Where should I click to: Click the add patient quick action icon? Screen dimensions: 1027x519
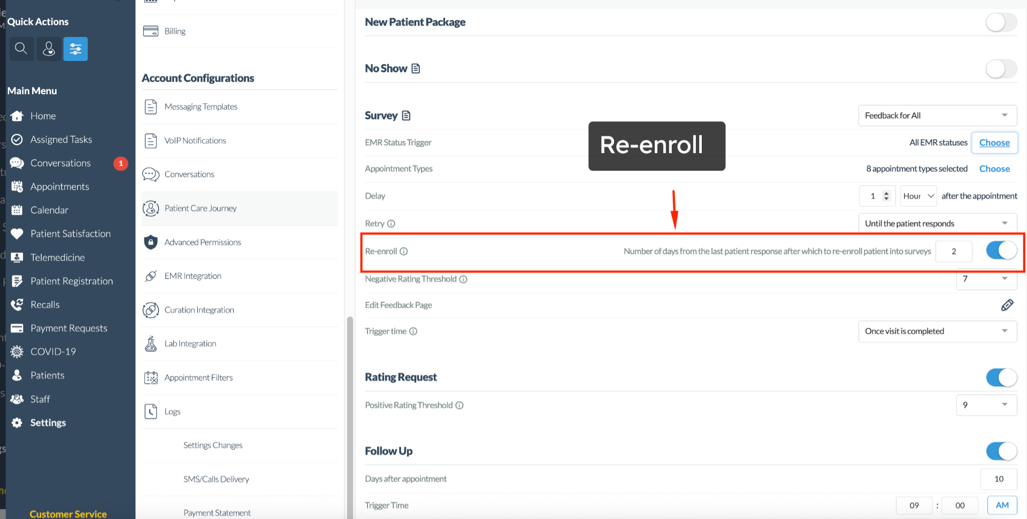[x=49, y=49]
